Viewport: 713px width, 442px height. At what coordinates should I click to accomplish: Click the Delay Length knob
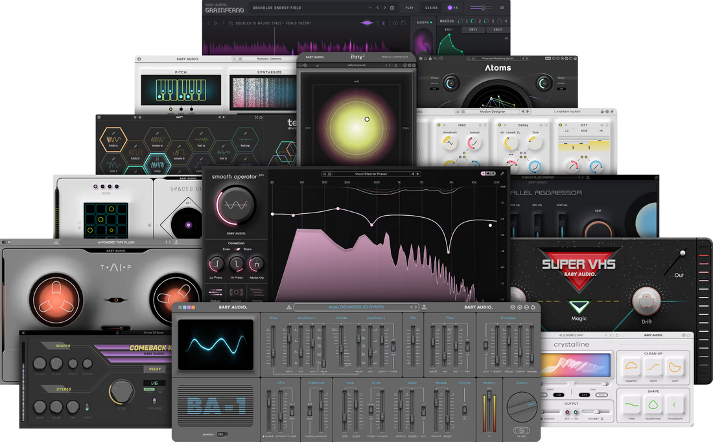click(510, 143)
